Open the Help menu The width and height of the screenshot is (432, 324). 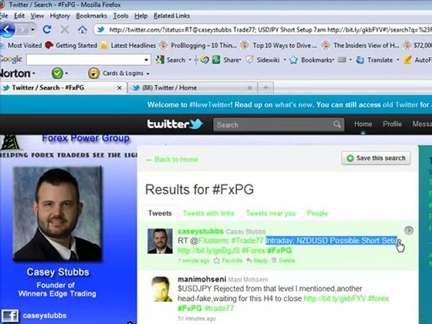141,16
